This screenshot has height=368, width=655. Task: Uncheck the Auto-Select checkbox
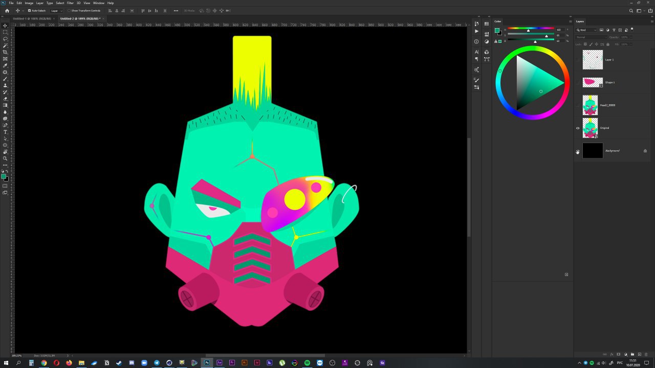[x=29, y=11]
